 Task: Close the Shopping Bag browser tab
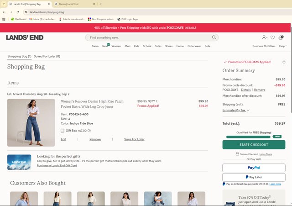click(x=49, y=4)
